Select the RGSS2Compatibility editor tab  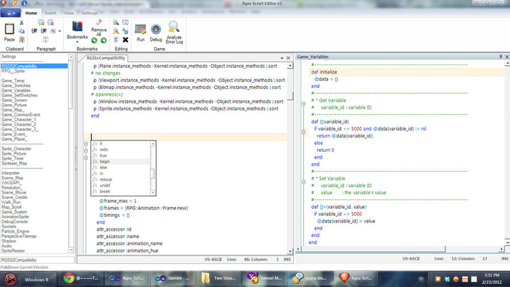click(x=106, y=58)
